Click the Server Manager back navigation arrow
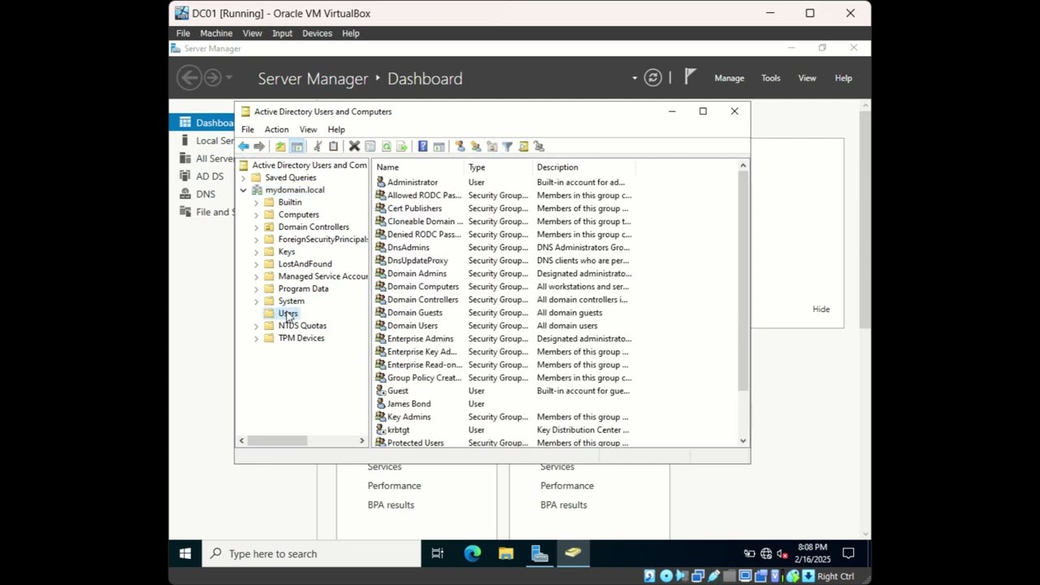Viewport: 1040px width, 585px height. point(188,78)
